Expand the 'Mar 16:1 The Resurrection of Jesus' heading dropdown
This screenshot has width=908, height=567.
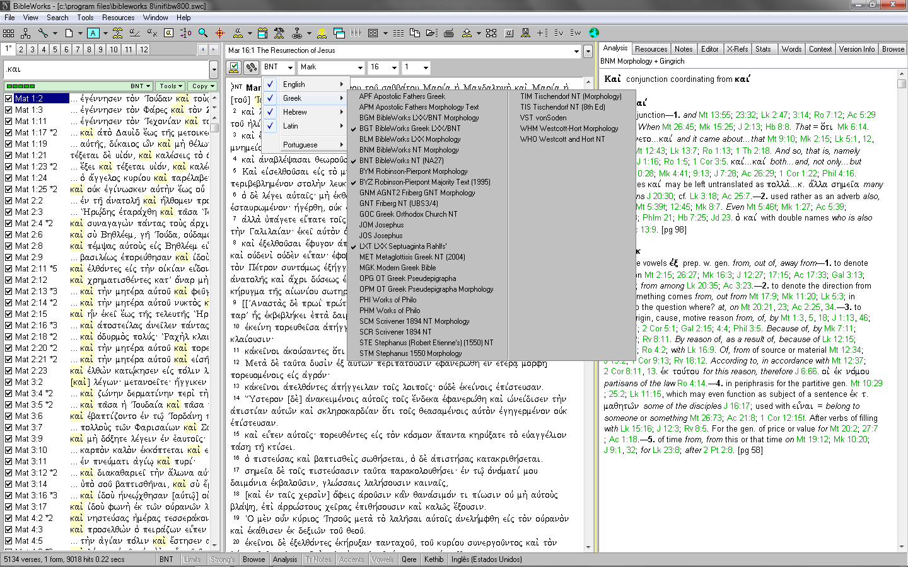click(576, 51)
